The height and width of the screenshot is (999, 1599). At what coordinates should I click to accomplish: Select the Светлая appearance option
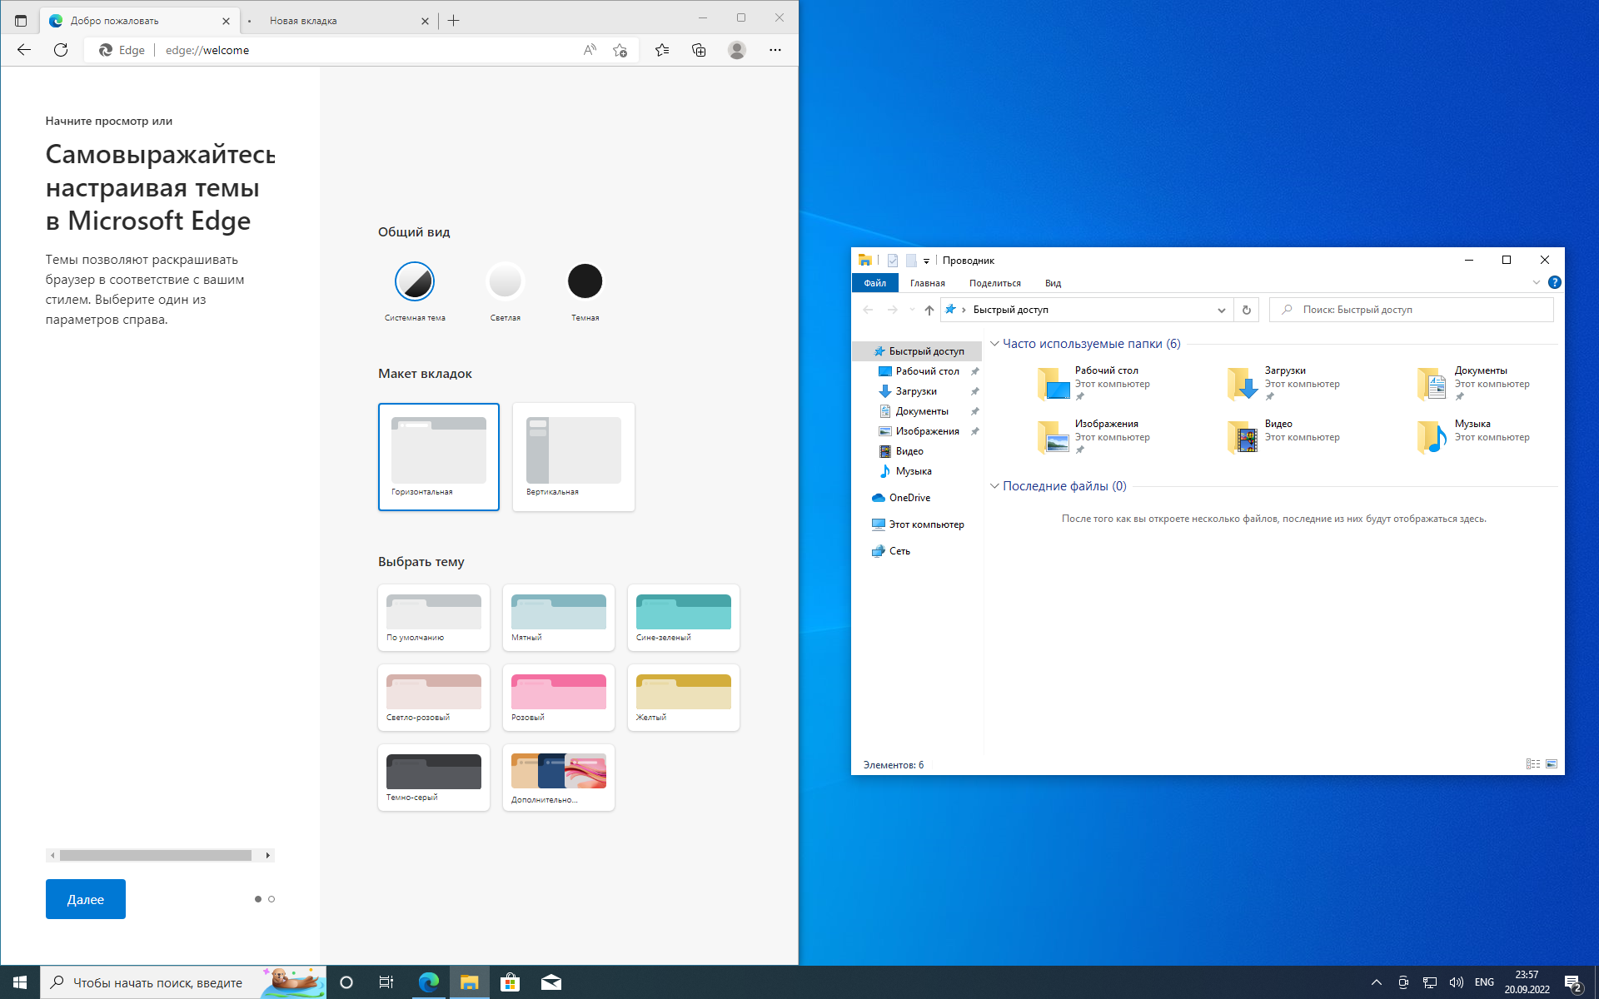505,281
